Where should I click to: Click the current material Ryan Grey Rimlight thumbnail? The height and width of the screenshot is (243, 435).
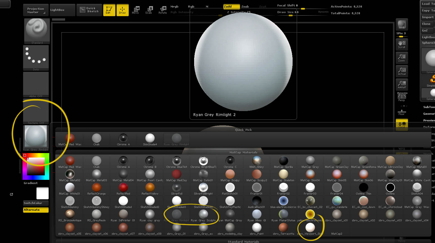(36, 138)
